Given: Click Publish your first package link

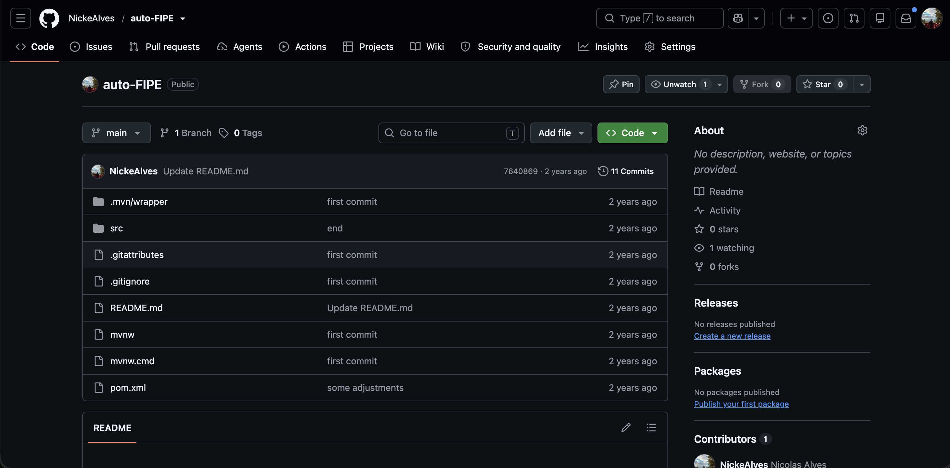Looking at the screenshot, I should (x=741, y=404).
